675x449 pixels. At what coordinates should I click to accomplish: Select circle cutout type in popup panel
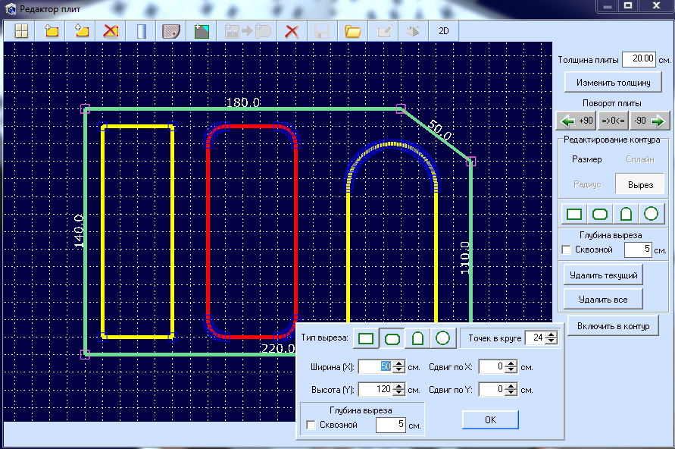tap(443, 338)
